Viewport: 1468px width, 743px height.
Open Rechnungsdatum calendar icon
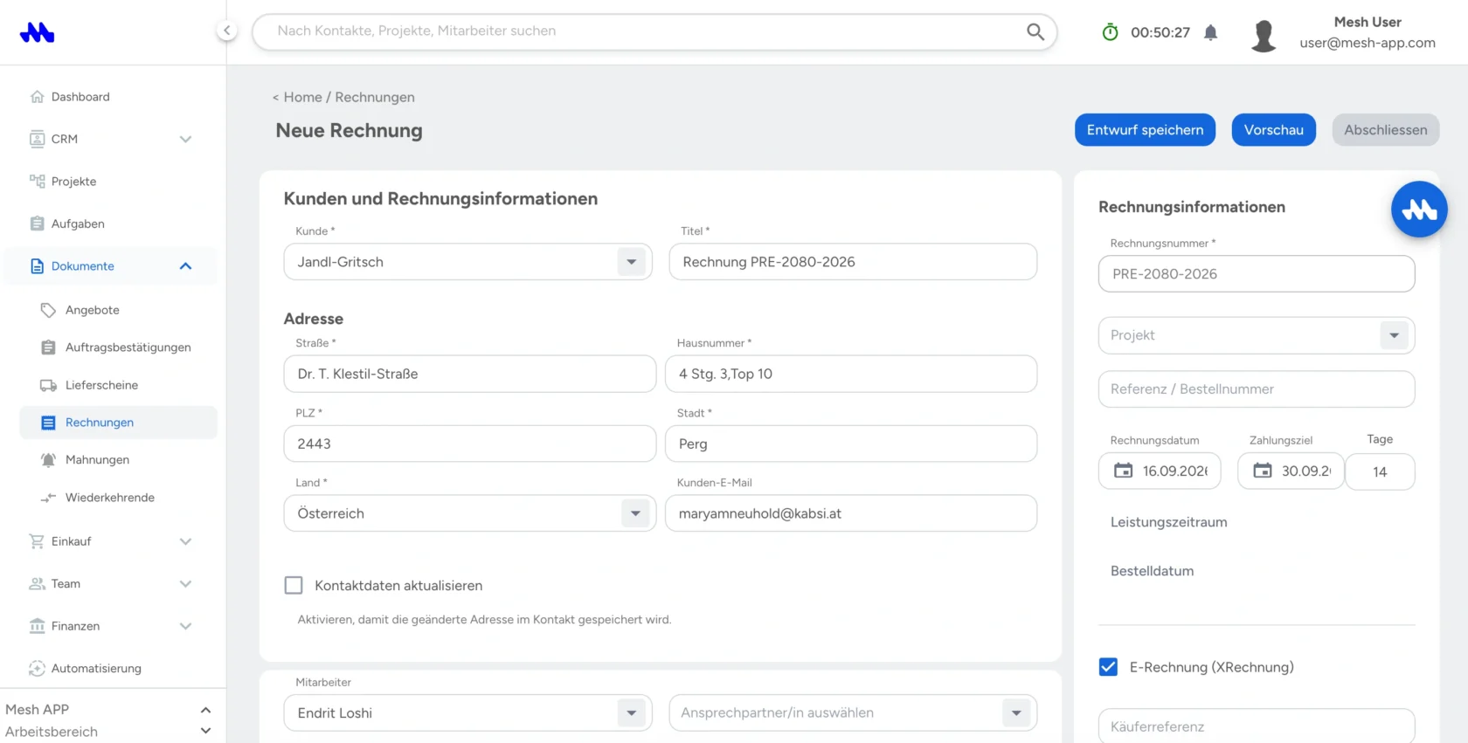(x=1123, y=471)
